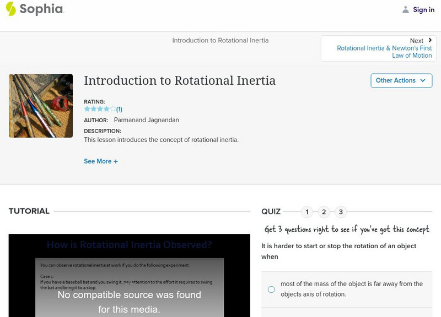Click the Sophia logo icon
The height and width of the screenshot is (317, 441).
click(x=12, y=9)
